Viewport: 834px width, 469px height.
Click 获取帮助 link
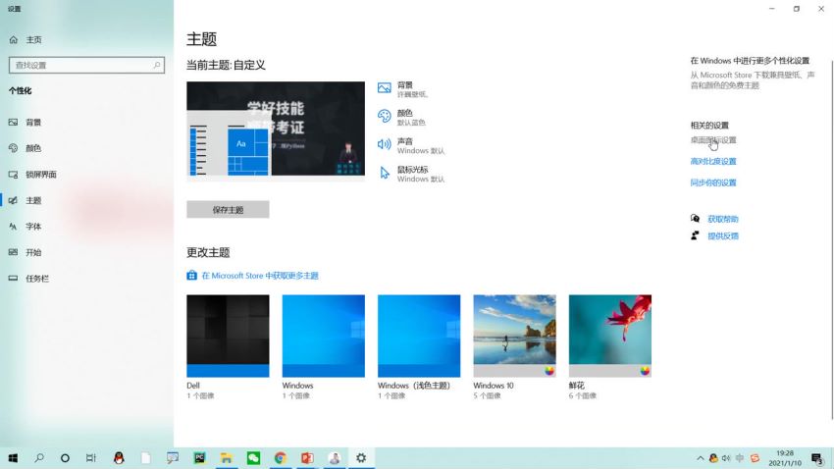tap(723, 219)
